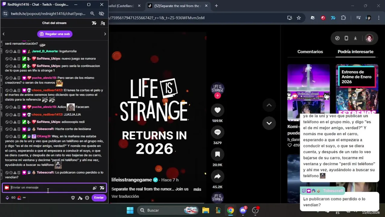Viewport: 385px width, 217px height.
Task: Switch to Podría interesarte tab
Action: click(355, 52)
